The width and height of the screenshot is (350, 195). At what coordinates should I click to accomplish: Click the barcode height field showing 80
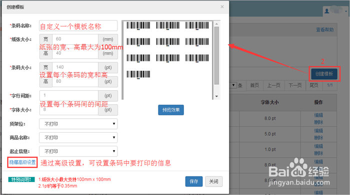coord(75,81)
